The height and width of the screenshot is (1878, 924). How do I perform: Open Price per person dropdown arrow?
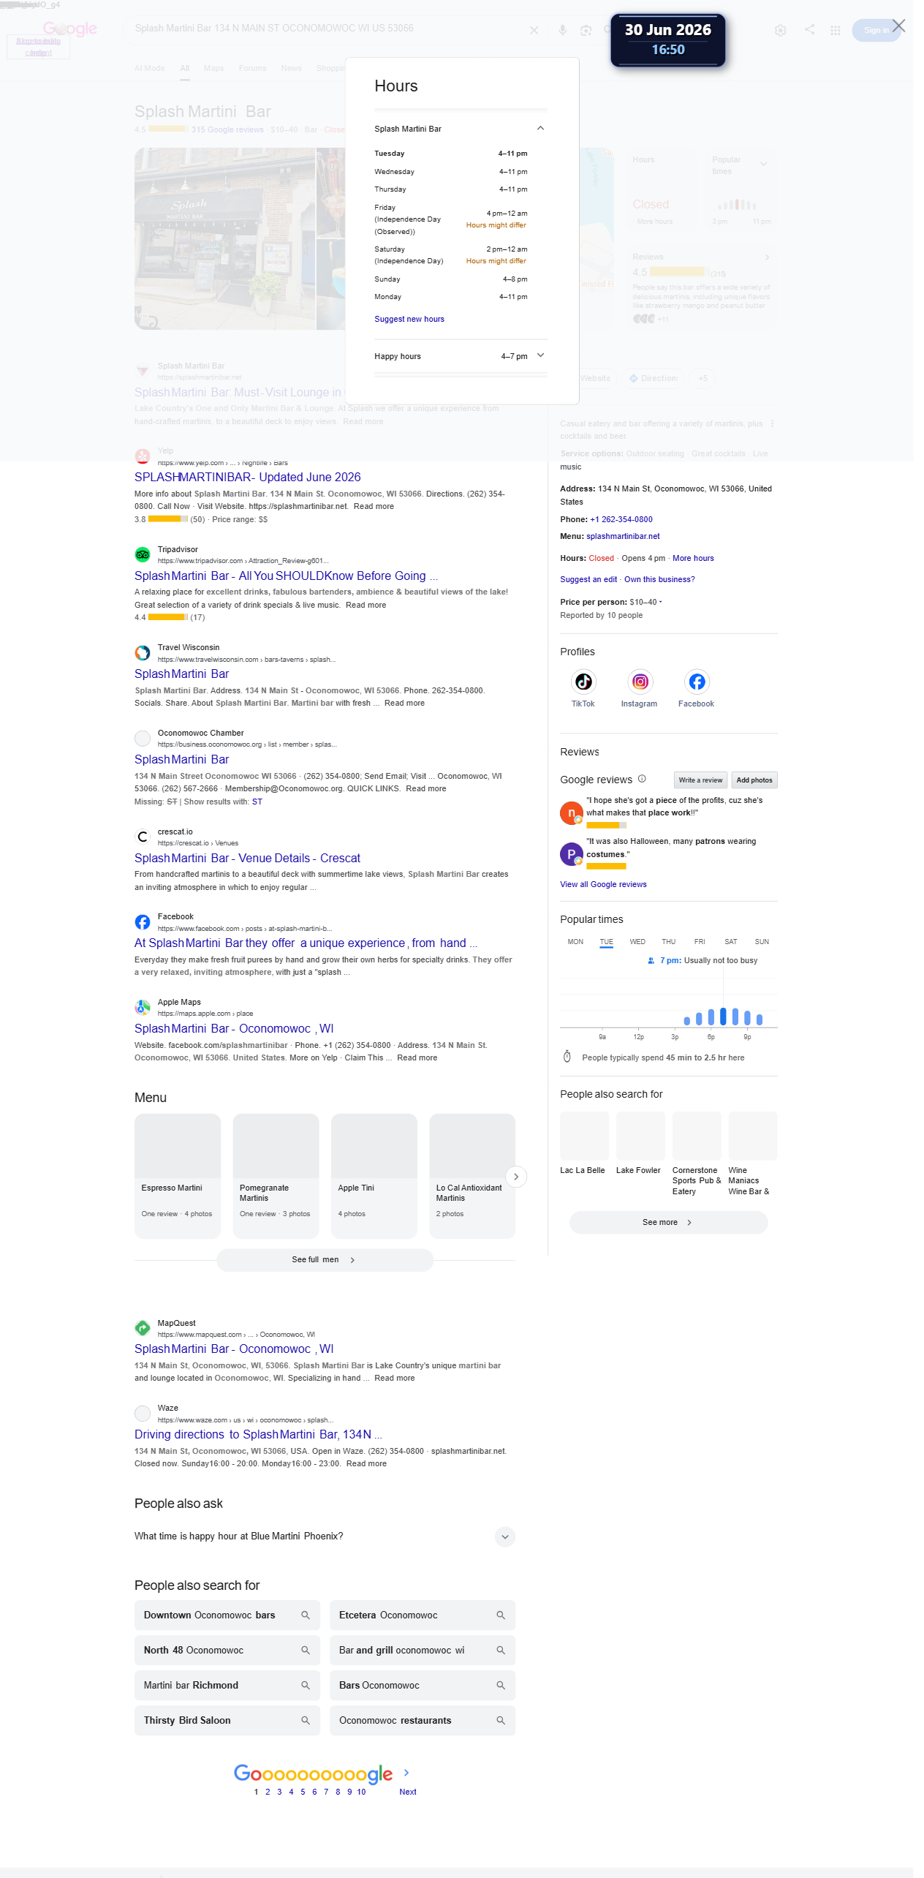[x=660, y=603]
